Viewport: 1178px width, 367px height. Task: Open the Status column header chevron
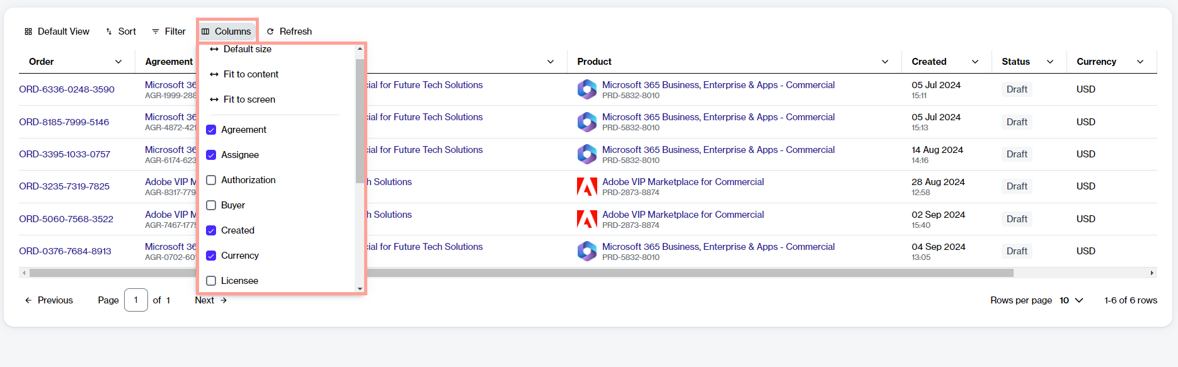(1050, 62)
